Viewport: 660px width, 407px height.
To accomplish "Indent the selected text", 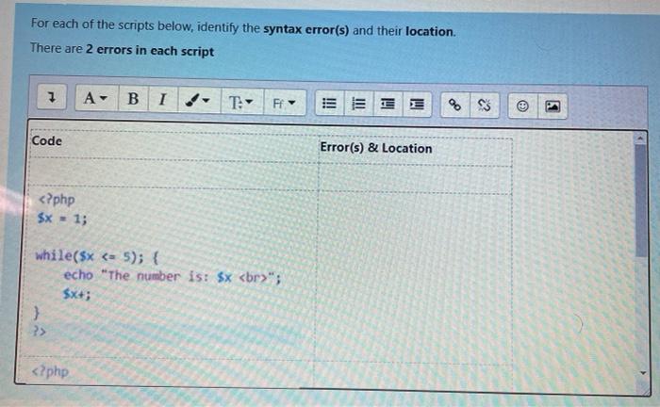I will [x=417, y=105].
